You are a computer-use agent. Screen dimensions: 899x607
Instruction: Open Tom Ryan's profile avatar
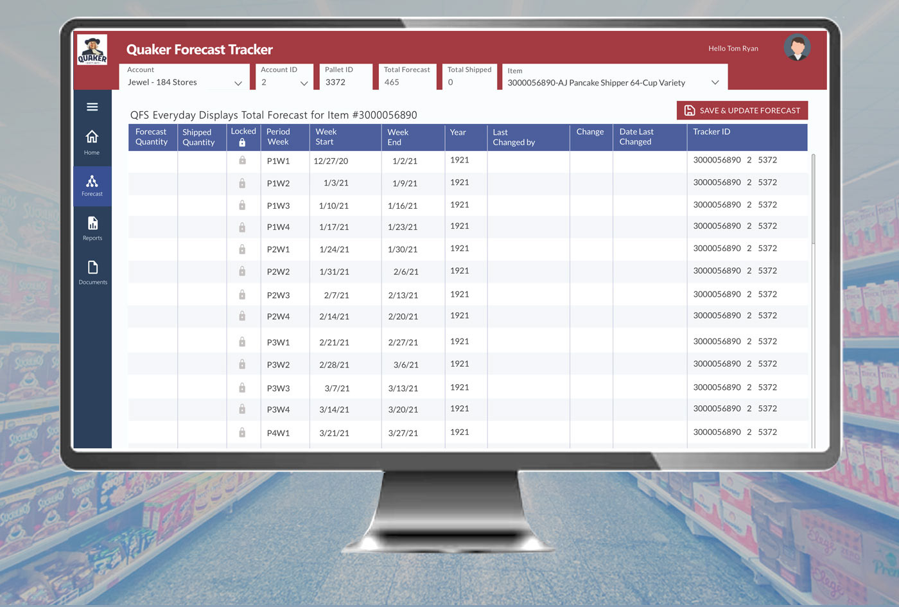(x=797, y=48)
